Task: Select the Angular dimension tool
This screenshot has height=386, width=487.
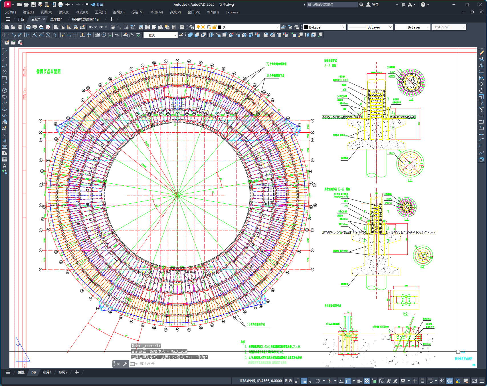Action: [x=54, y=35]
